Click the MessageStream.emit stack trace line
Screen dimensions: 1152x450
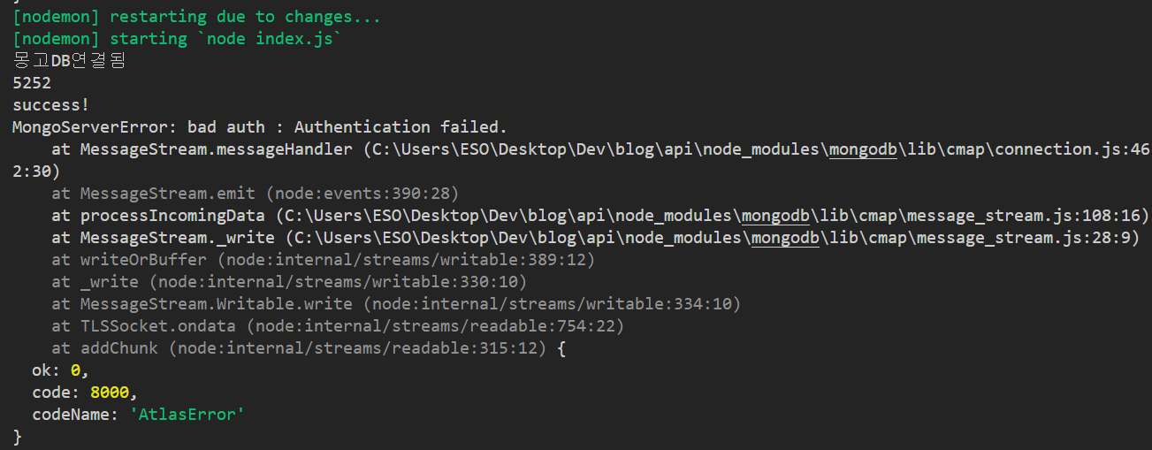(255, 194)
